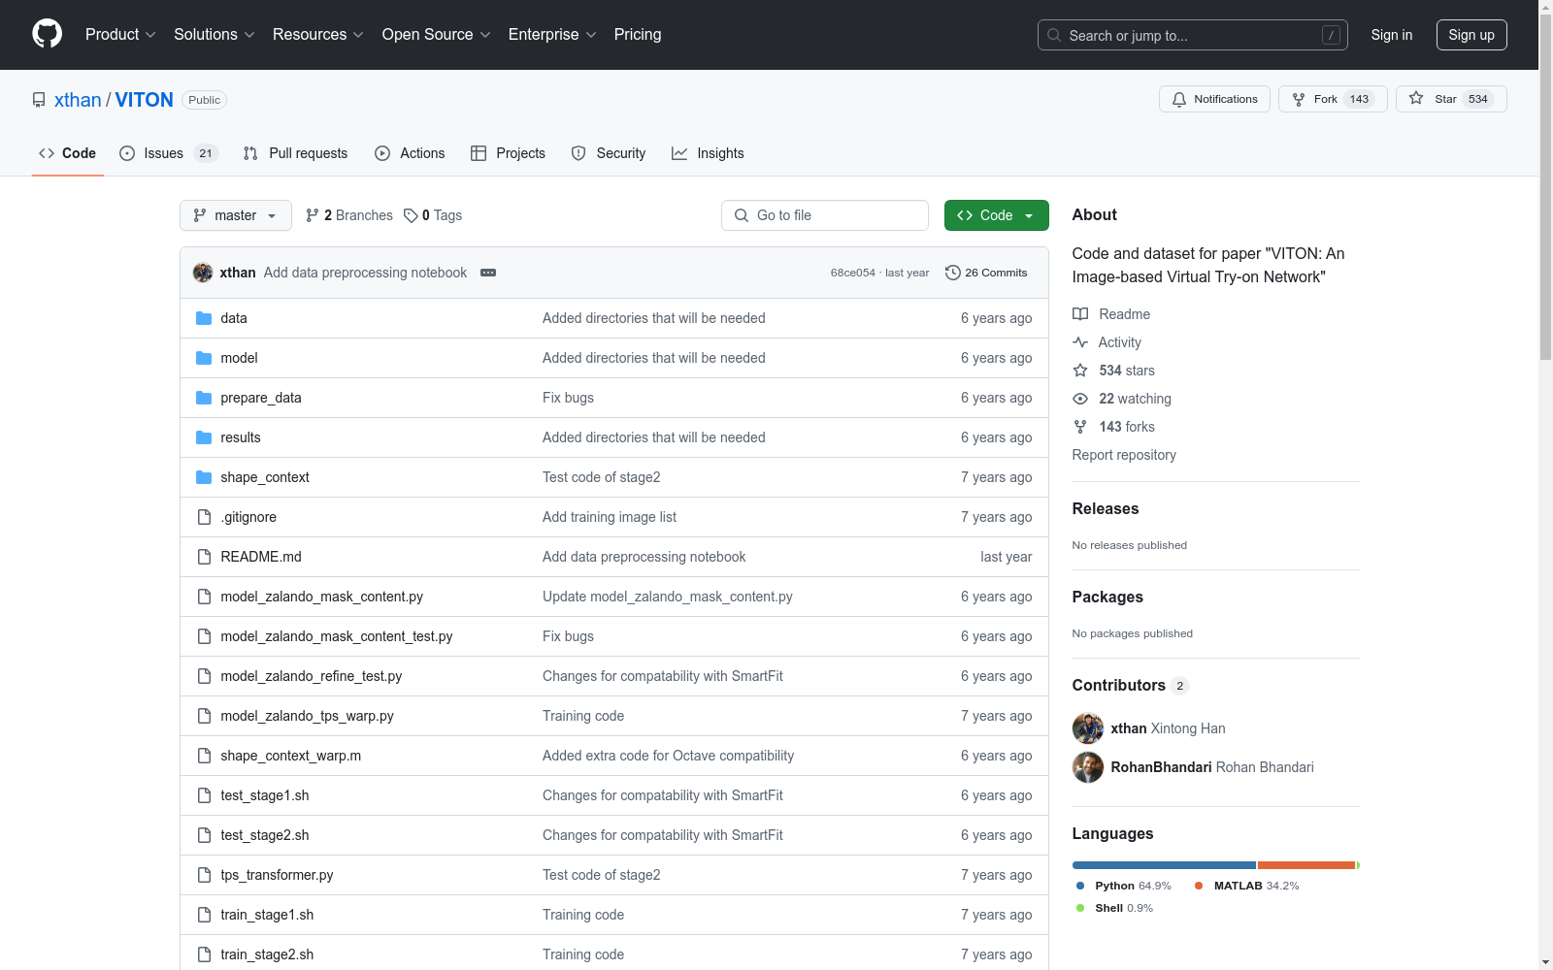1553x970 pixels.
Task: Expand the Product menu
Action: click(x=120, y=34)
